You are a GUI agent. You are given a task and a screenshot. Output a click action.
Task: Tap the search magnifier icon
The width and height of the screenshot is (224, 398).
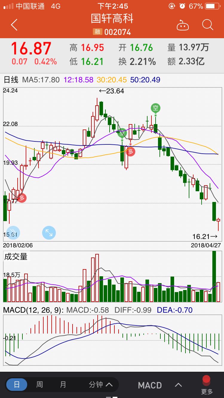pos(207,25)
